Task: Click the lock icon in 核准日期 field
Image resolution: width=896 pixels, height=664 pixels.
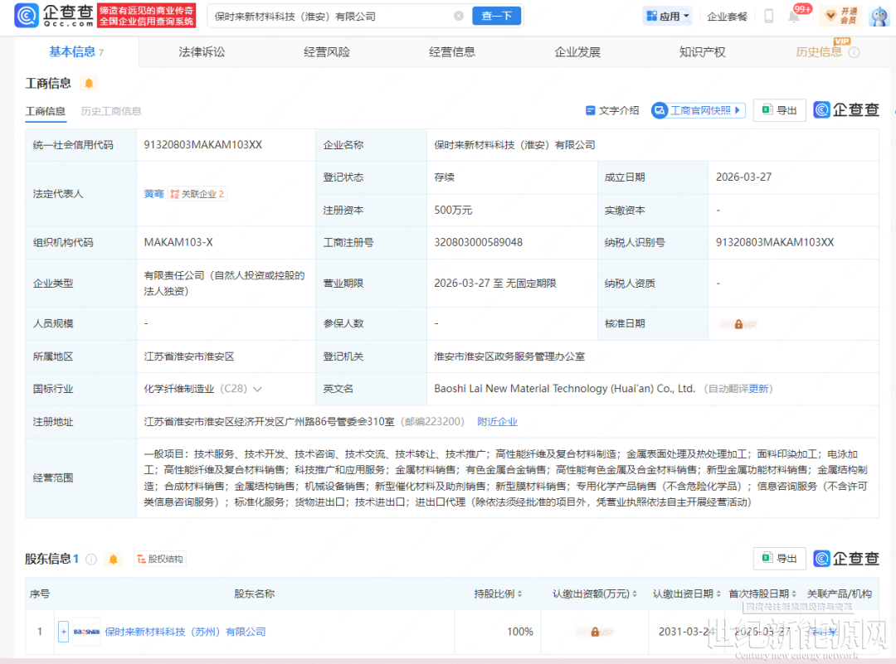Action: tap(738, 324)
